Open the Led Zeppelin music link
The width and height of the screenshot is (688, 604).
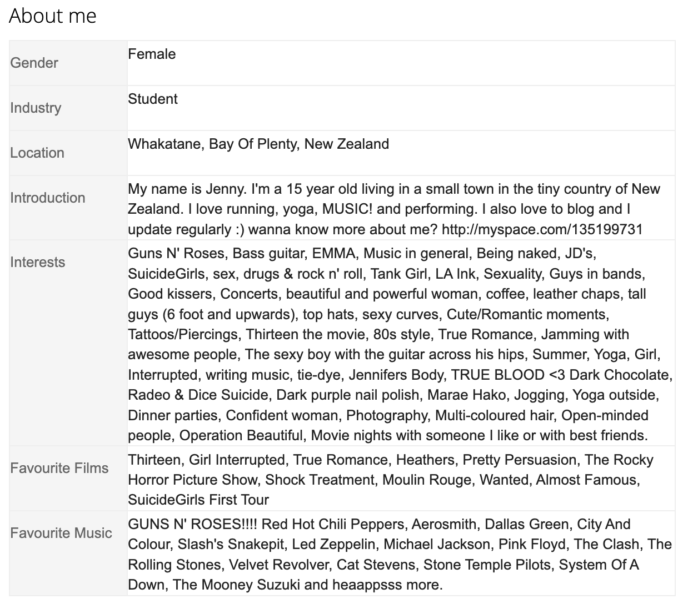click(x=333, y=544)
